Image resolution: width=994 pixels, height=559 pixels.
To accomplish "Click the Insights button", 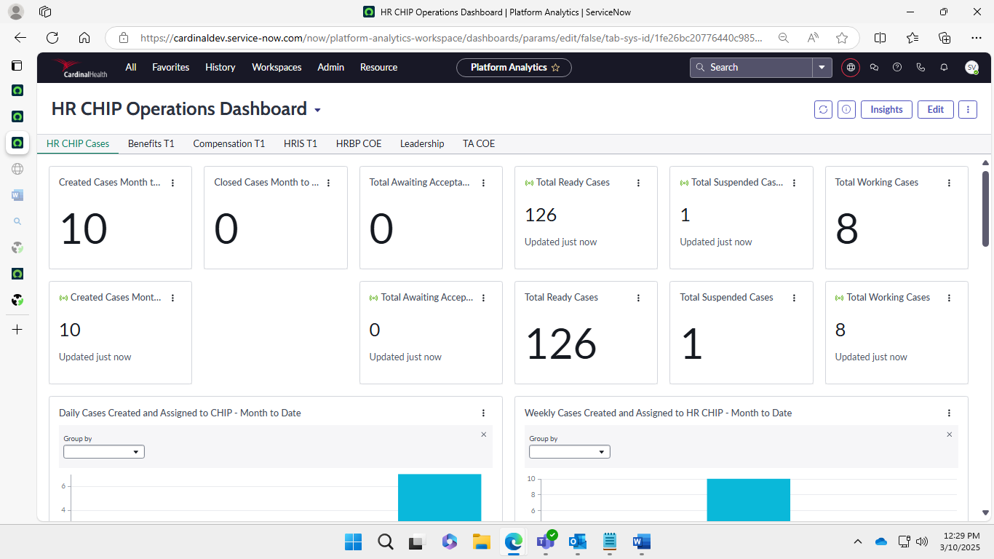I will point(886,109).
